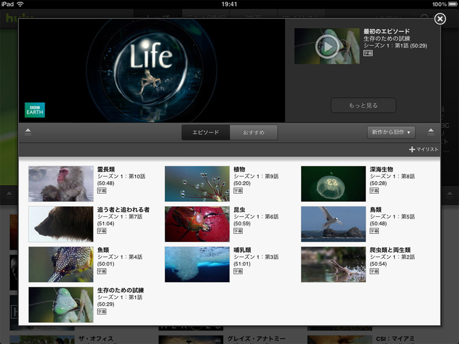459x344 pixels.
Task: Open the 鳥類 bird thumbnail
Action: 333,224
